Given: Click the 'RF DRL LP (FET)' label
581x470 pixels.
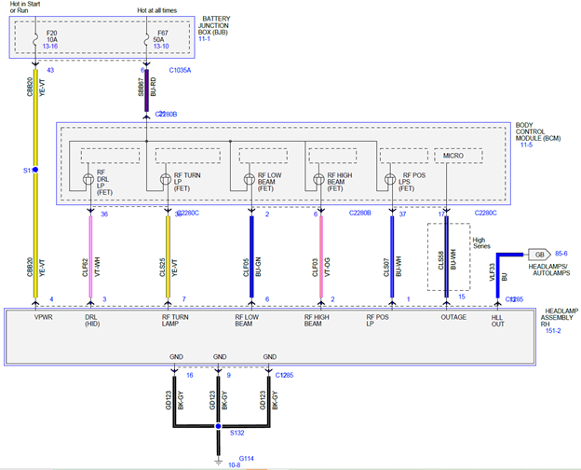Looking at the screenshot, I should tap(105, 182).
